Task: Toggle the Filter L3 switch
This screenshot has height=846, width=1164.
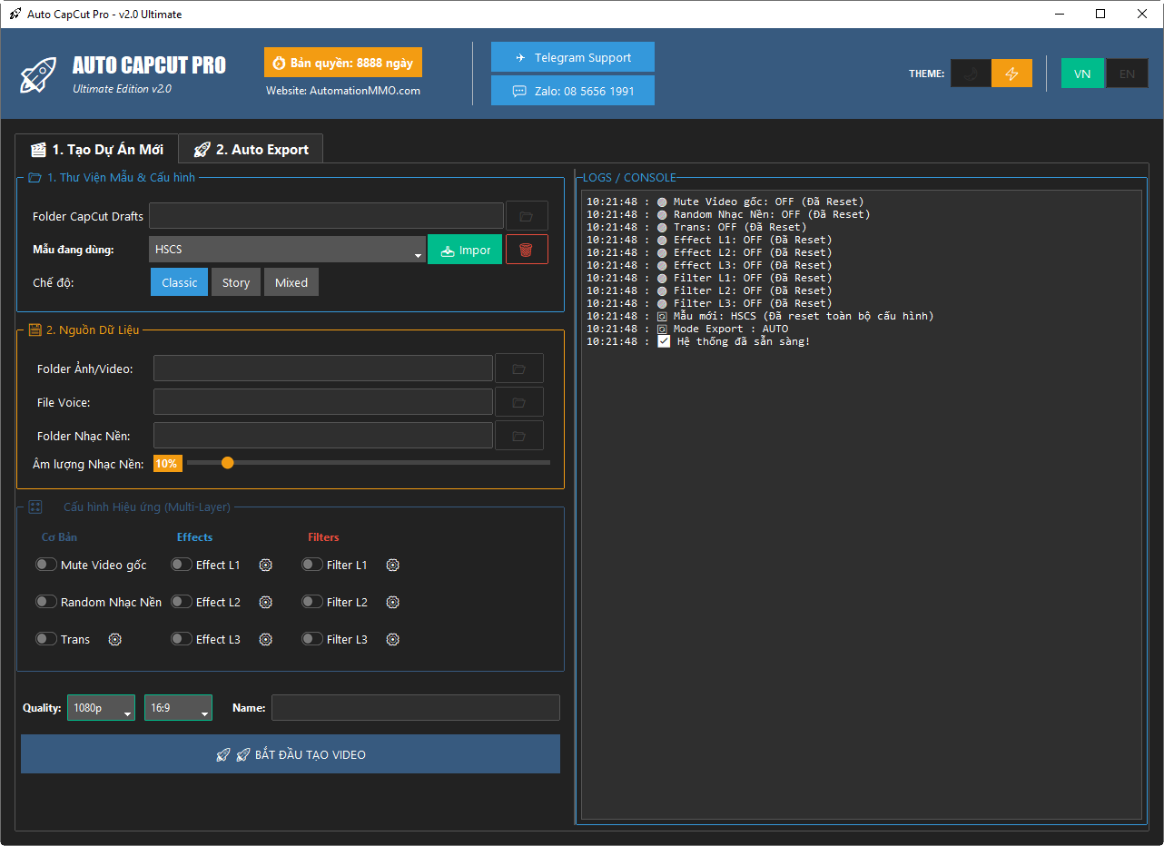Action: click(x=312, y=639)
